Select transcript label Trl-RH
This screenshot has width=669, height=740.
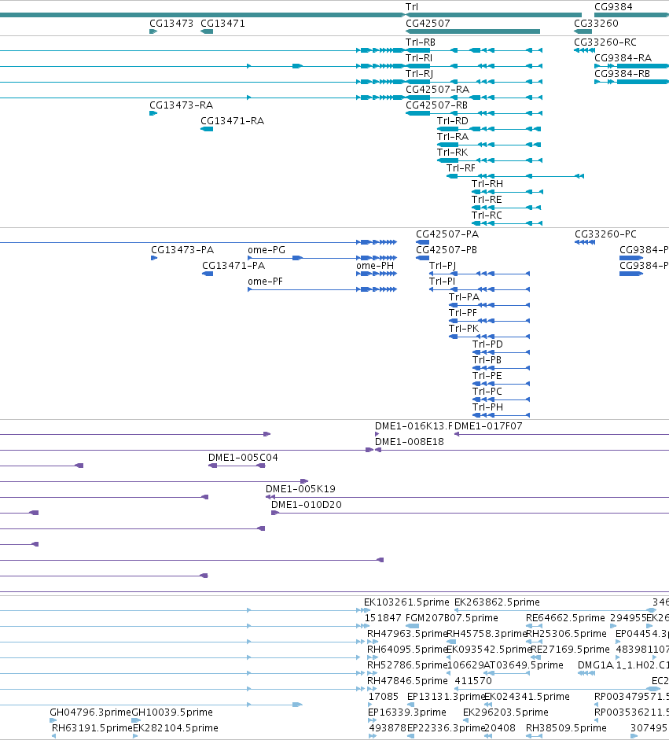tap(487, 183)
